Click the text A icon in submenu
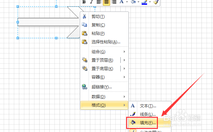Image resolution: width=213 pixels, height=132 pixels. click(133, 106)
